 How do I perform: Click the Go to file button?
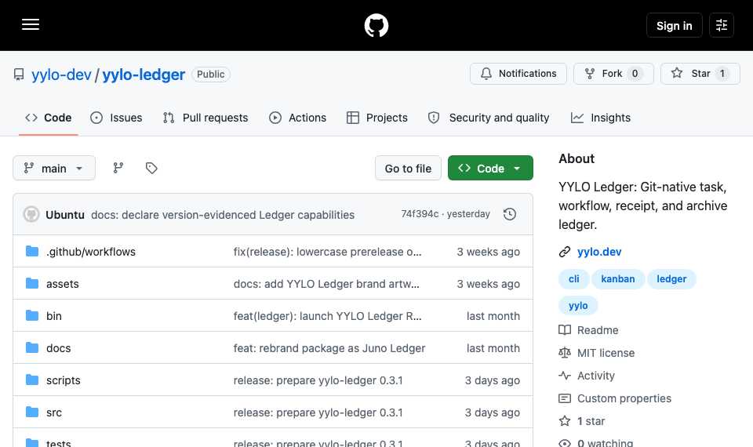408,168
